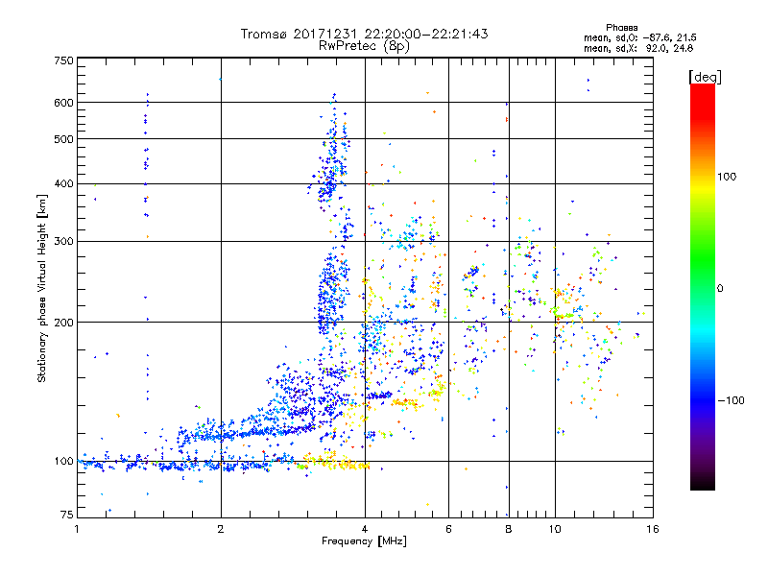Screen dimensions: 768x576
Task: Click the '10' frequency tick label
Action: click(555, 529)
